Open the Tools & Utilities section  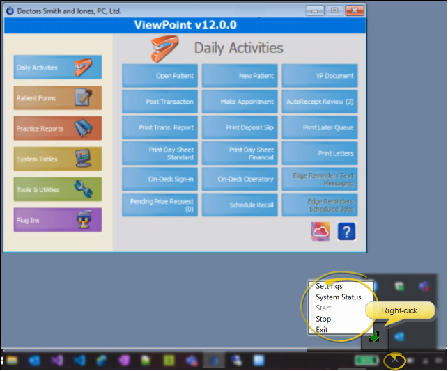(57, 189)
